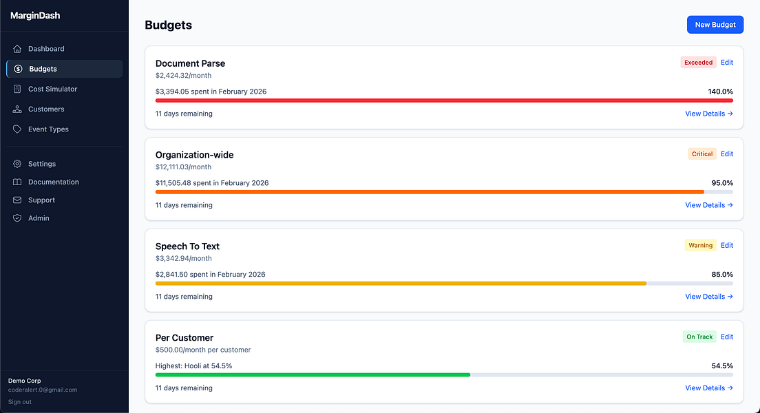Viewport: 760px width, 413px height.
Task: Click the Exceeded status badge
Action: pyautogui.click(x=698, y=62)
